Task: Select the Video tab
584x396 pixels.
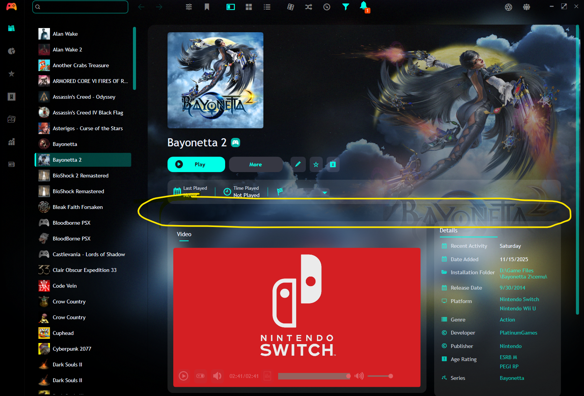Action: (x=184, y=234)
